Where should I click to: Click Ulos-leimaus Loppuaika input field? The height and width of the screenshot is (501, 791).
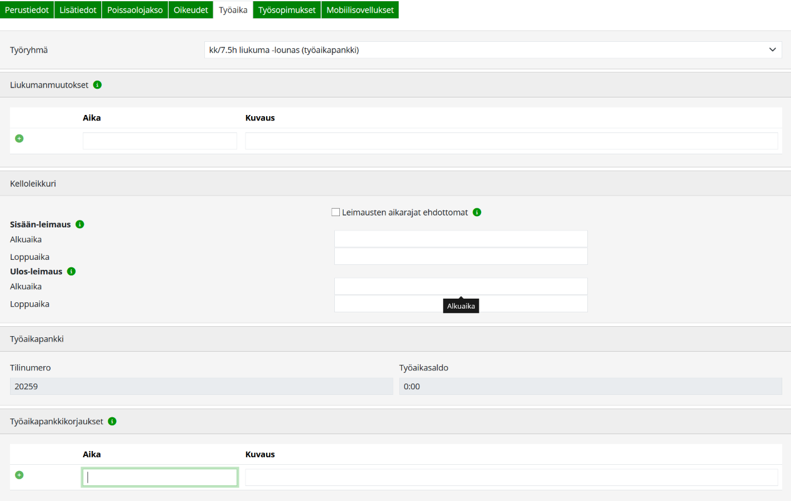[x=461, y=304]
